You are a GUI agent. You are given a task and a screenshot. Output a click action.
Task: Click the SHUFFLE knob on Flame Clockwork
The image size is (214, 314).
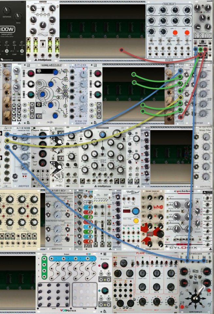tap(118, 273)
